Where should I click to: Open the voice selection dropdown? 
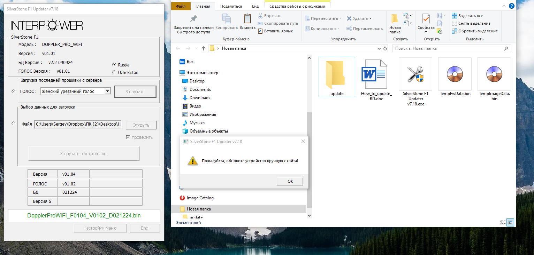coord(107,91)
